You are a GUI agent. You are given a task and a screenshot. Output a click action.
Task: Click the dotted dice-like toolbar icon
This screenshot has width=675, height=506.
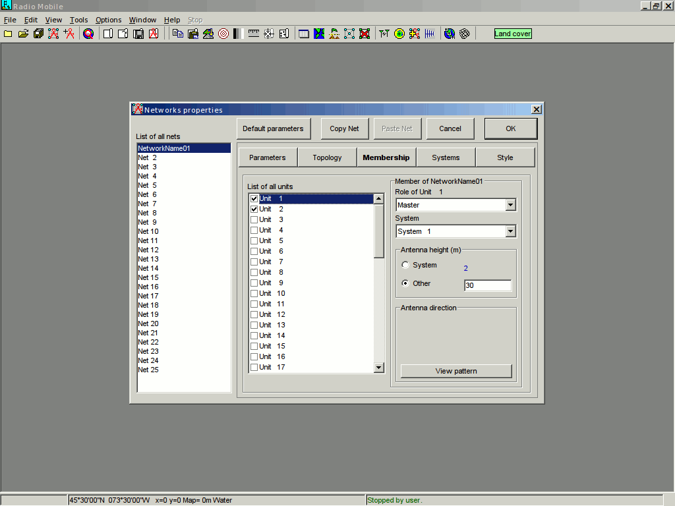(x=284, y=34)
